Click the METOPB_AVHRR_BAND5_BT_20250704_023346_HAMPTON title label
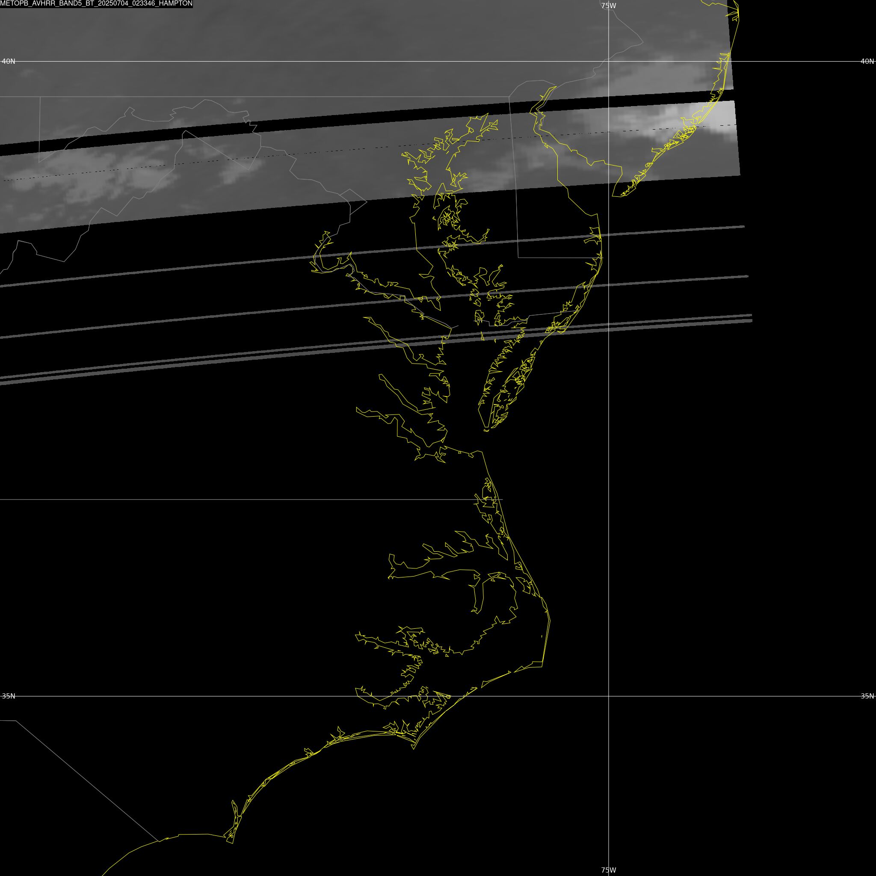The image size is (876, 876). pyautogui.click(x=96, y=3)
